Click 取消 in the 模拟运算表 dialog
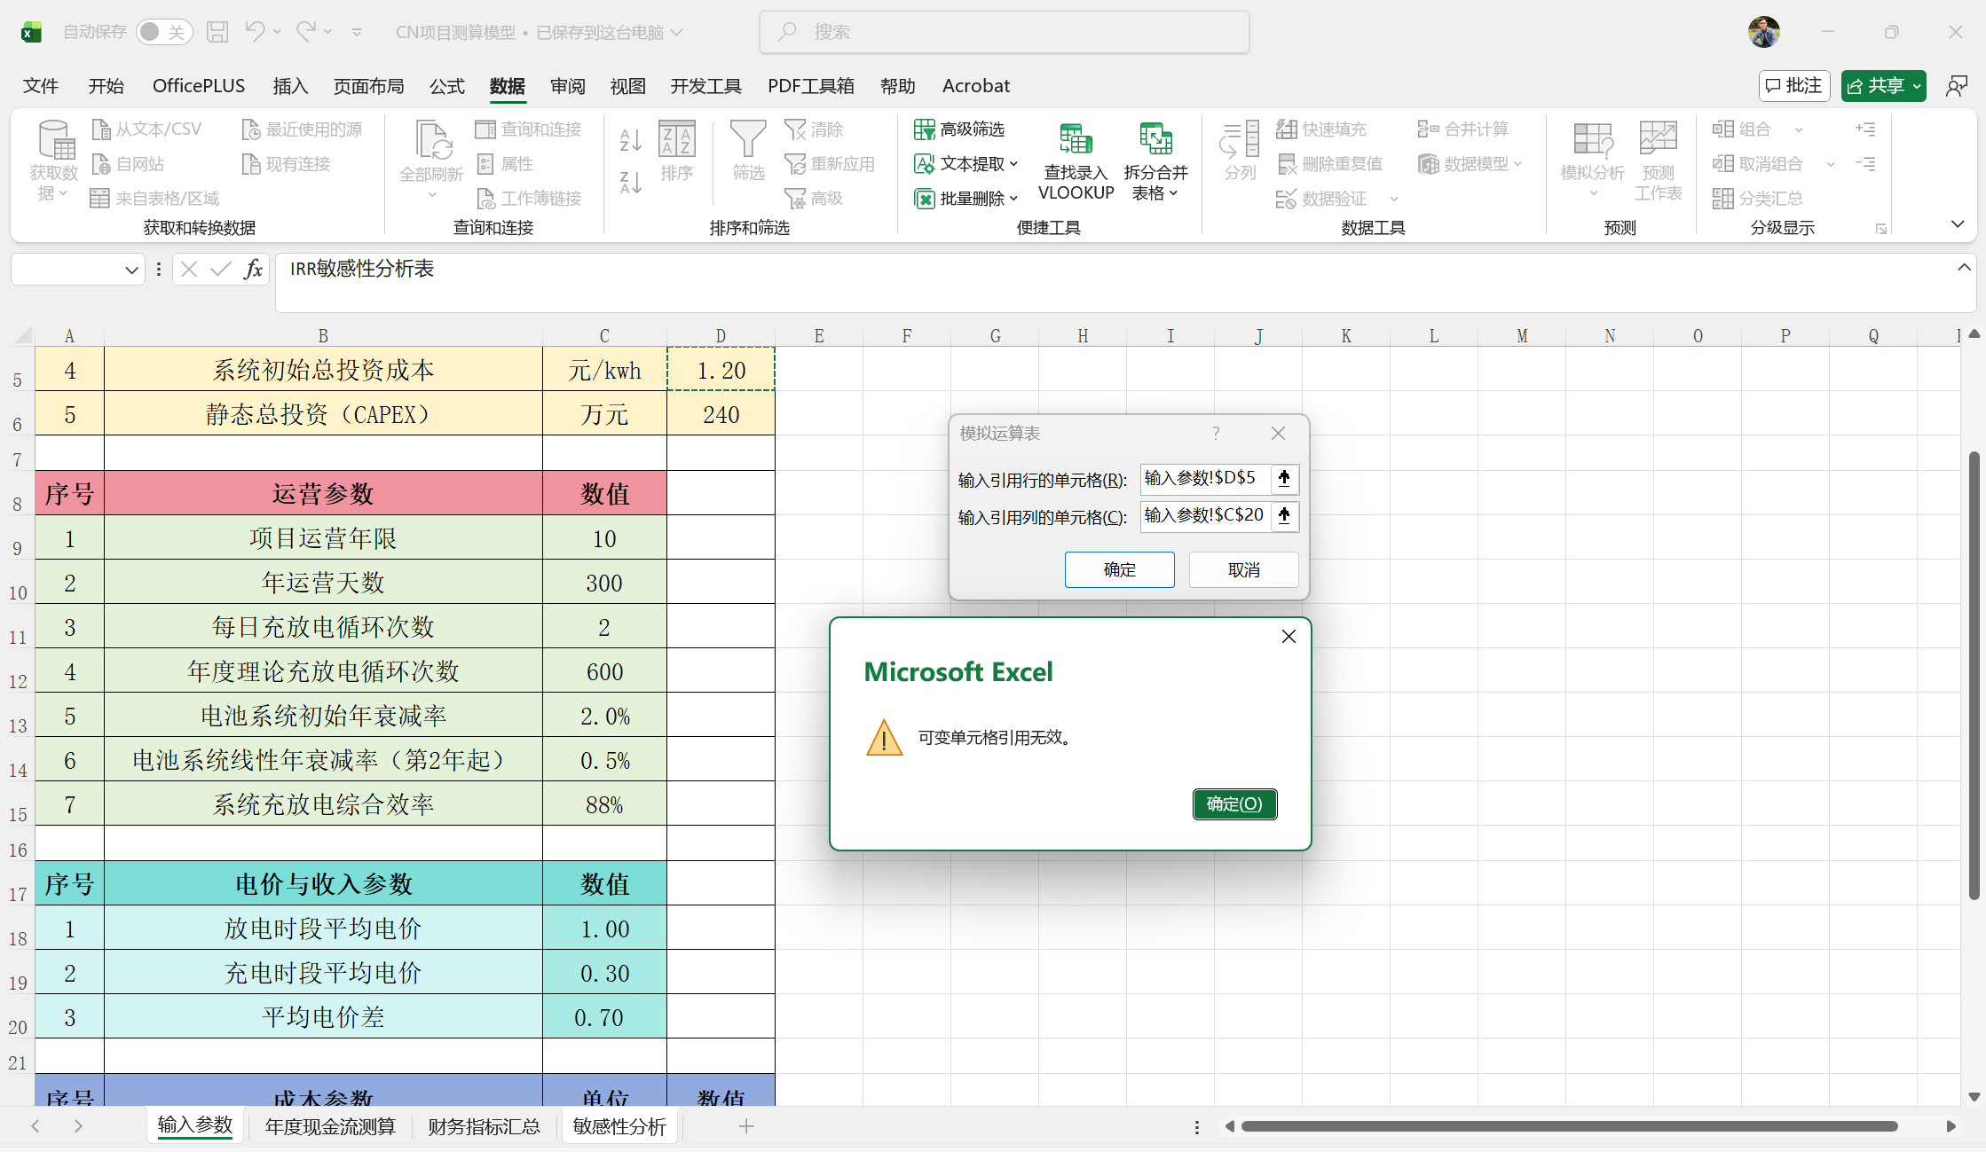 click(1243, 569)
